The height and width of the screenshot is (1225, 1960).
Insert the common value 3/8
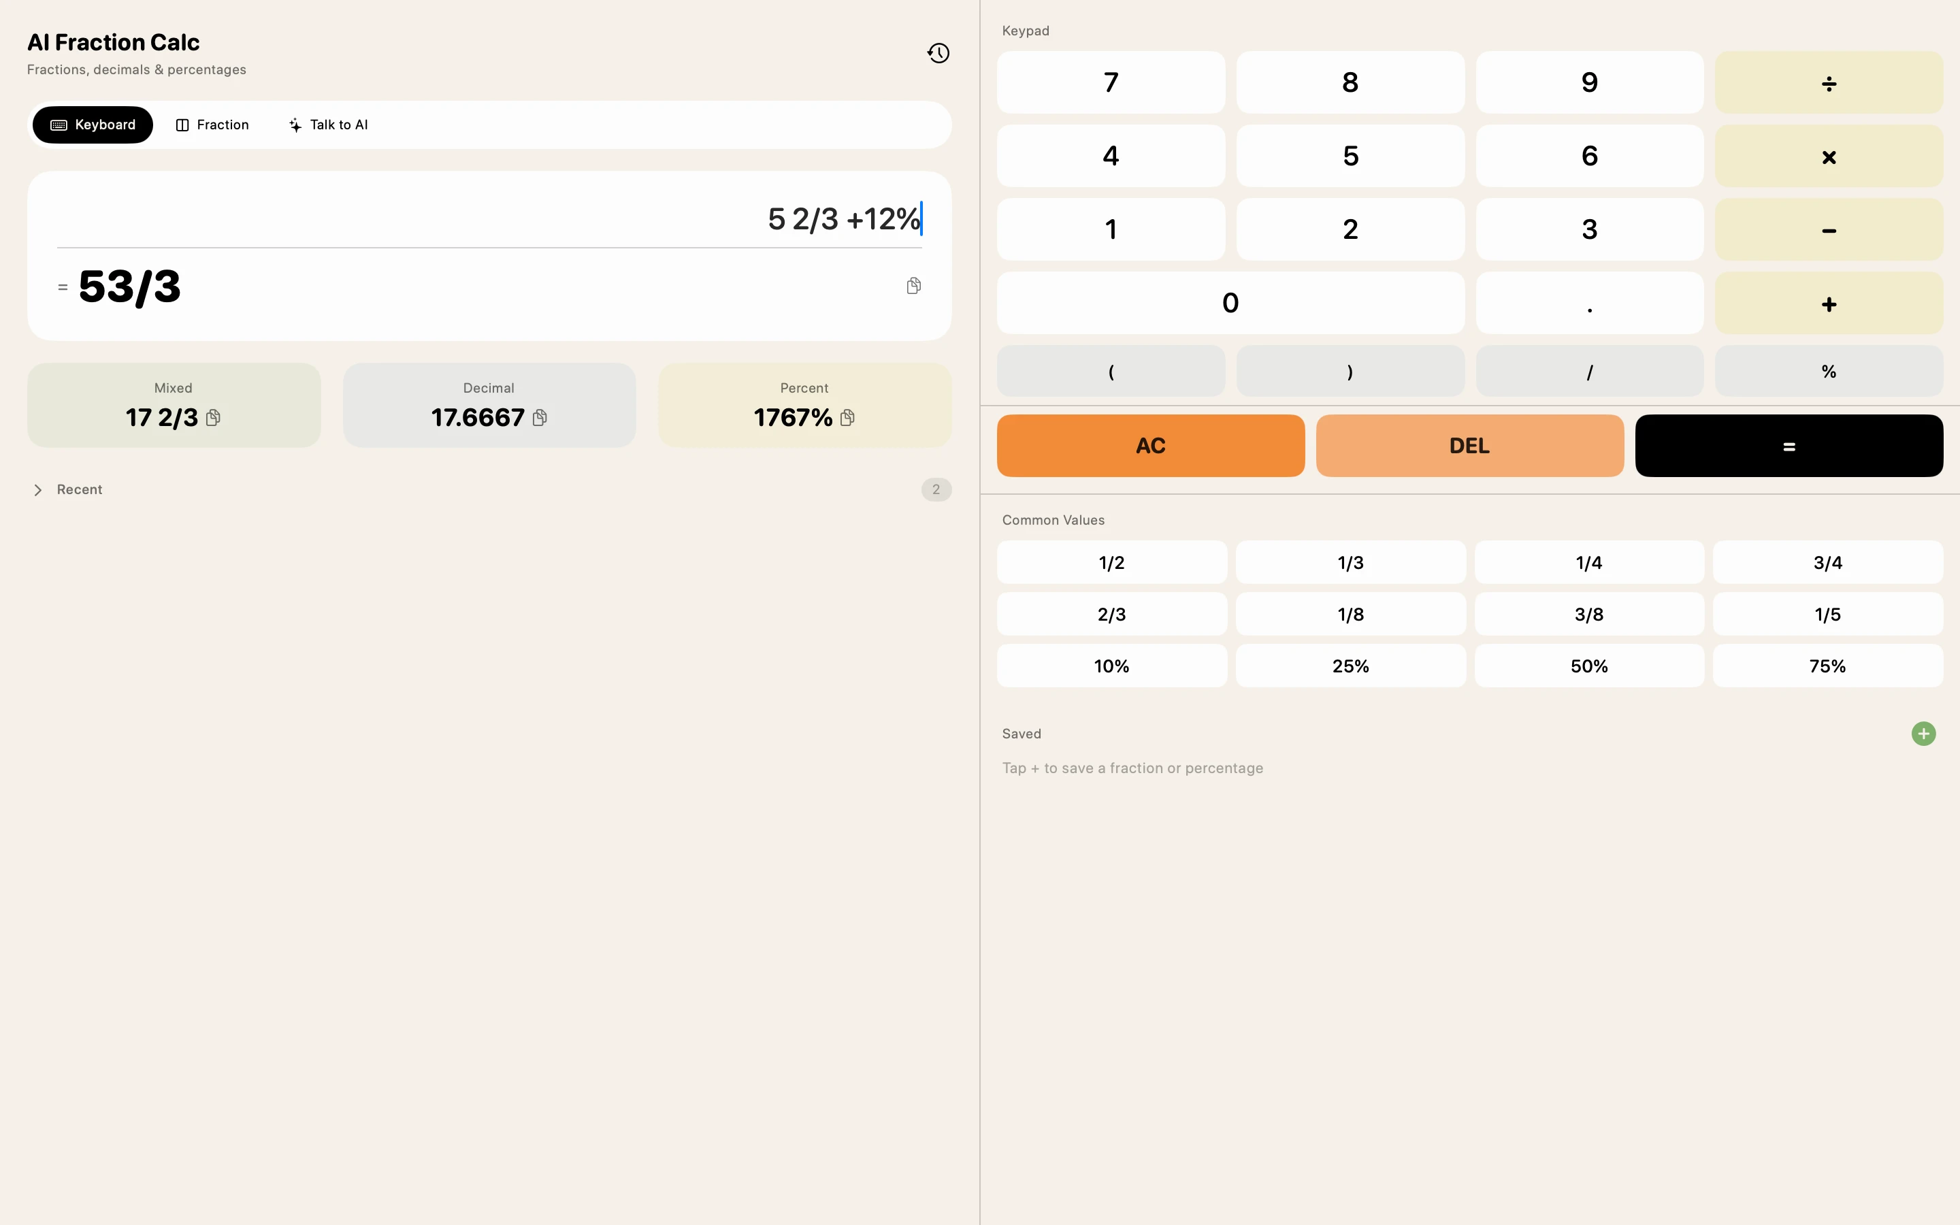pyautogui.click(x=1588, y=613)
